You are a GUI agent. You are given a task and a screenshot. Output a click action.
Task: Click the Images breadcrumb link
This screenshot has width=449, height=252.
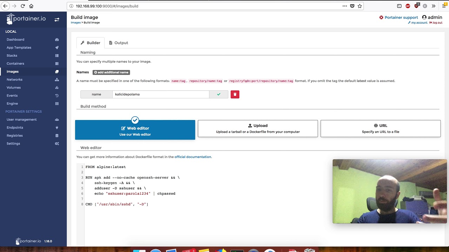(76, 22)
